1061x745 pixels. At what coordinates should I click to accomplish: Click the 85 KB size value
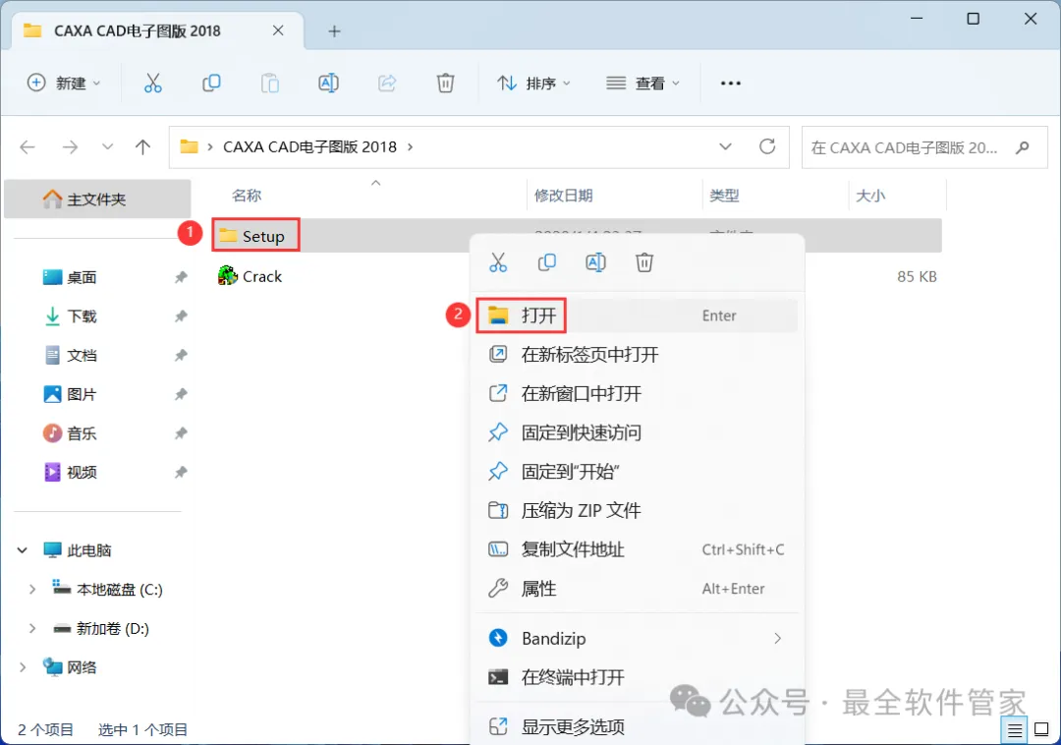click(917, 276)
